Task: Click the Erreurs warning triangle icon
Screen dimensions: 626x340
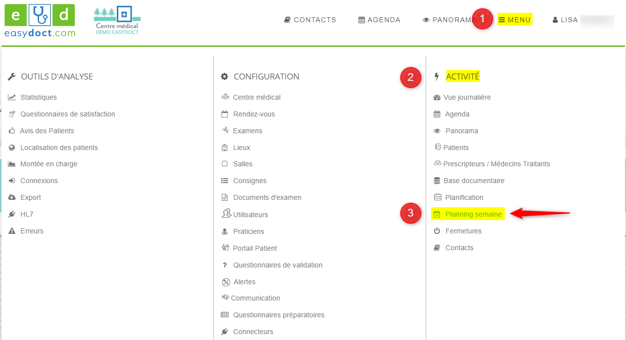Action: pyautogui.click(x=12, y=231)
